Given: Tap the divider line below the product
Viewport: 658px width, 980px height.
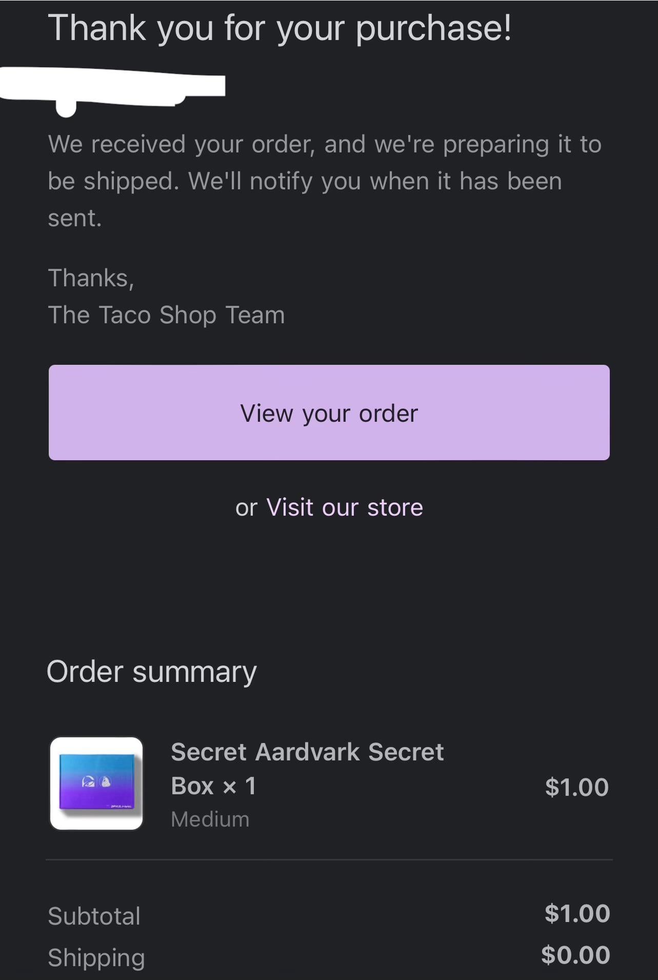Looking at the screenshot, I should click(329, 859).
